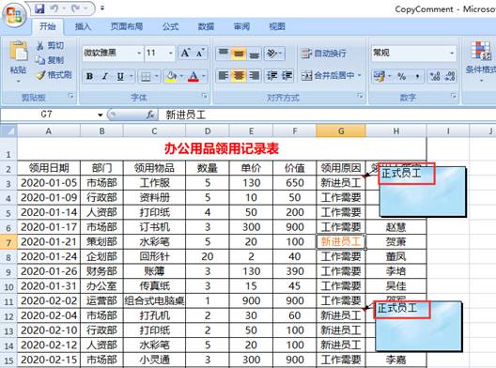496x368 pixels.
Task: Select all cells with corner button
Action: (8, 130)
